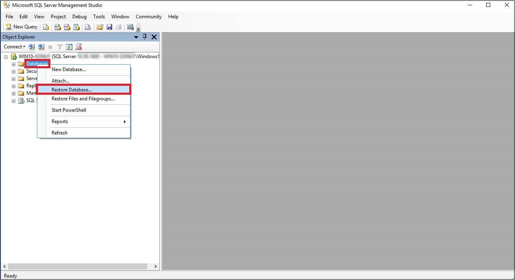The width and height of the screenshot is (515, 280).
Task: Click the Auto Hide pin icon
Action: (x=145, y=37)
